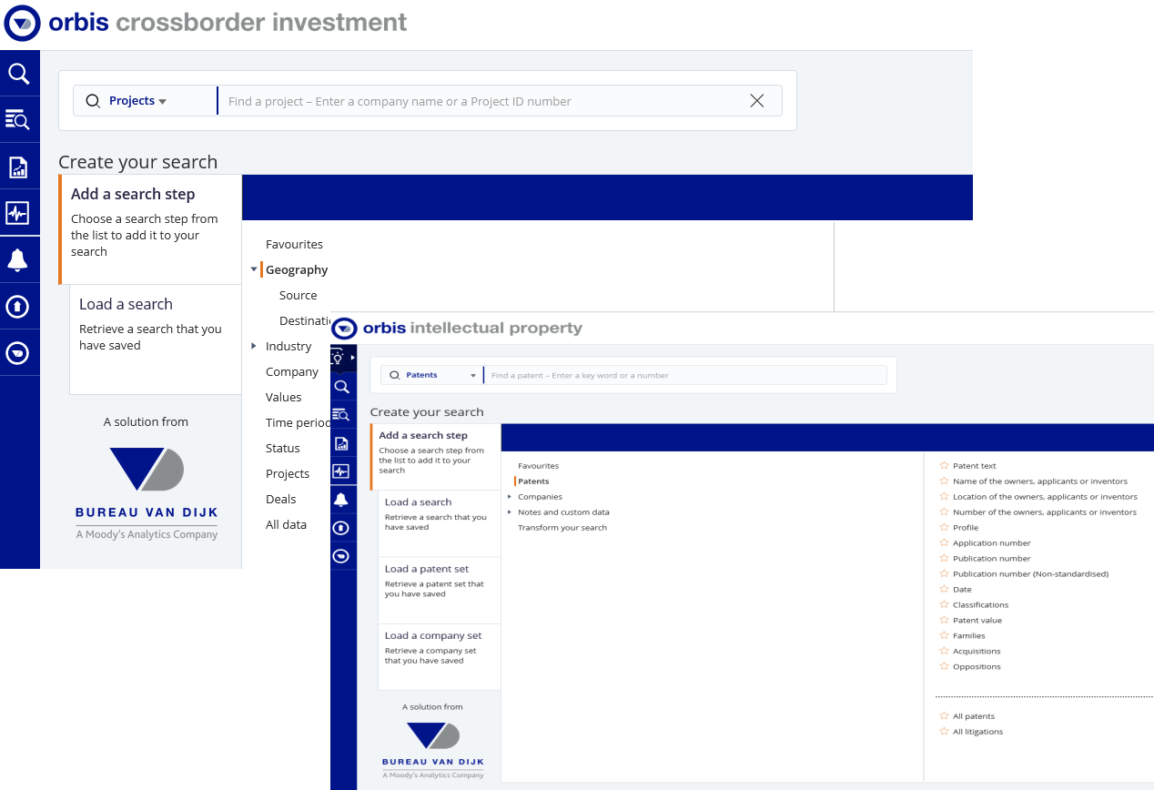Viewport: 1154px width, 790px height.
Task: Toggle the favourite star next to Oppositions
Action: click(x=944, y=667)
